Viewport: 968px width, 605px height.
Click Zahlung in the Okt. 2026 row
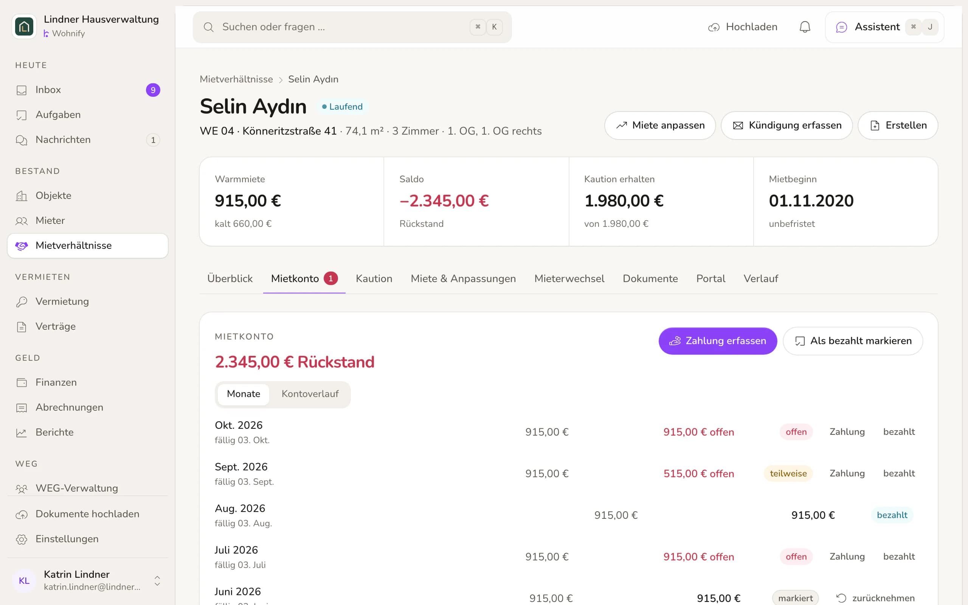click(847, 432)
